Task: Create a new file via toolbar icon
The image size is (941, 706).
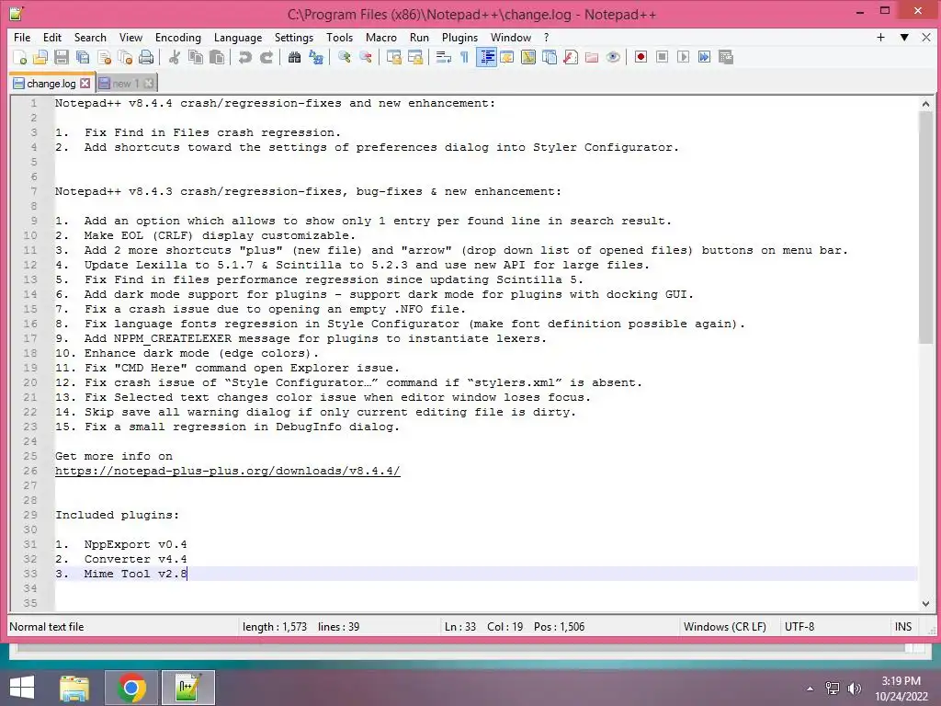Action: pyautogui.click(x=20, y=57)
